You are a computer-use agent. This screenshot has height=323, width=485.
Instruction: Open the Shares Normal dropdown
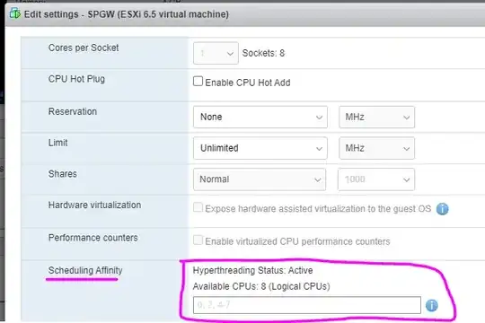(x=260, y=179)
